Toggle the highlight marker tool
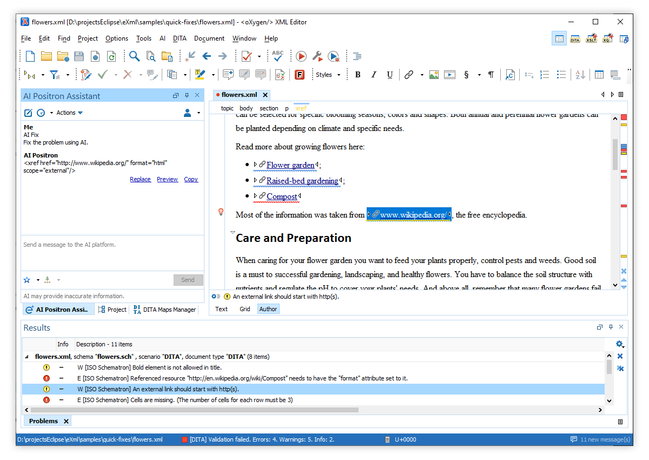649x460 pixels. pos(200,75)
